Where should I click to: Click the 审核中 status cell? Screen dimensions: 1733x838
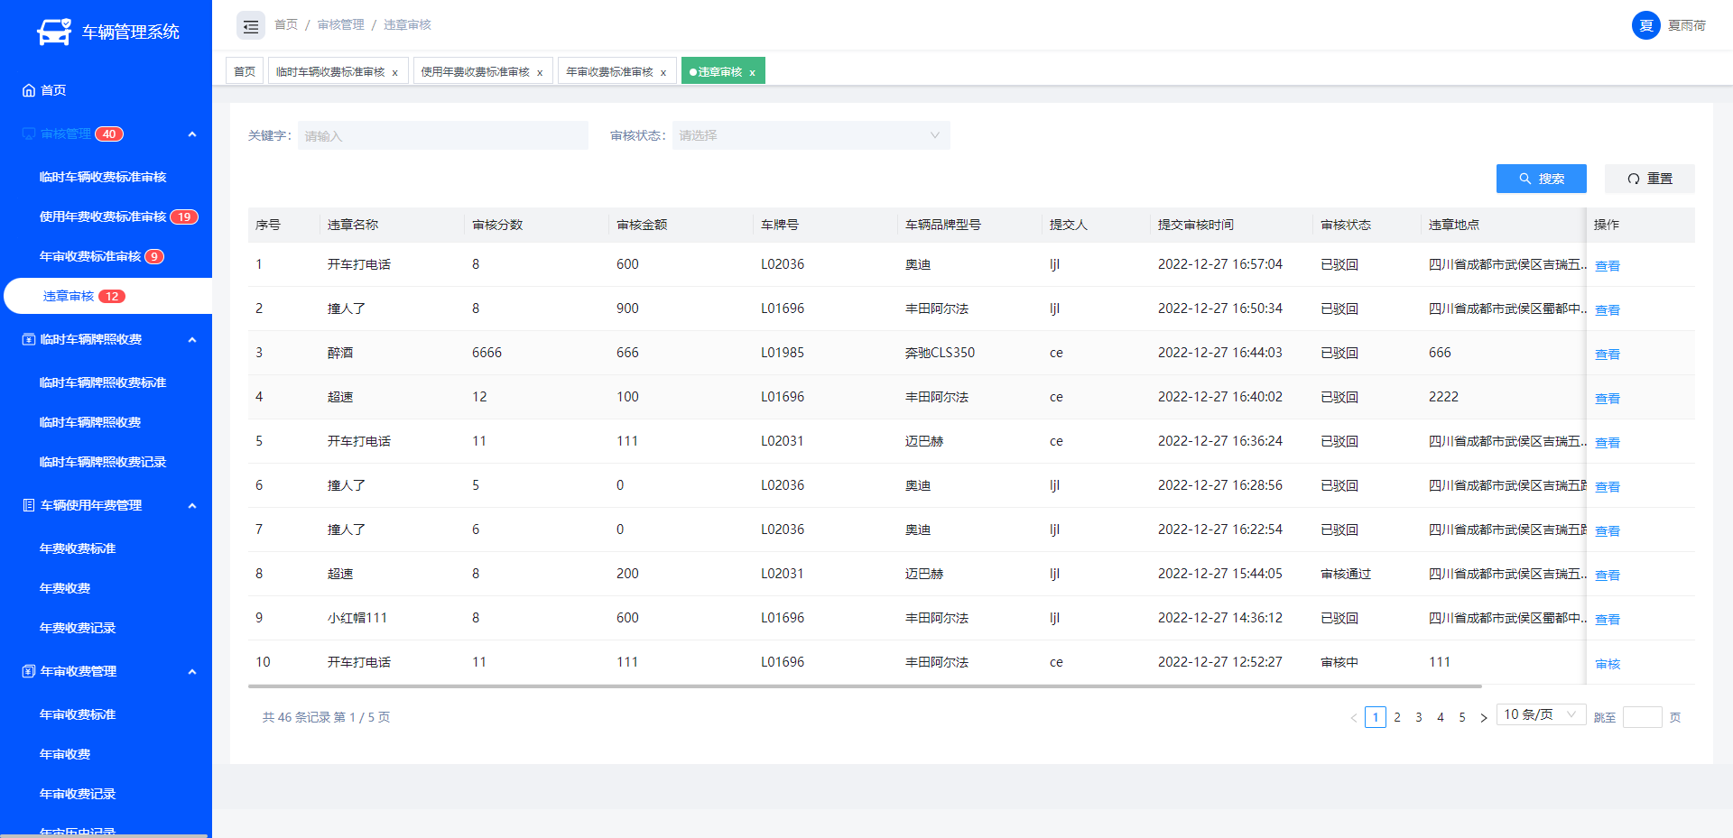click(1339, 662)
